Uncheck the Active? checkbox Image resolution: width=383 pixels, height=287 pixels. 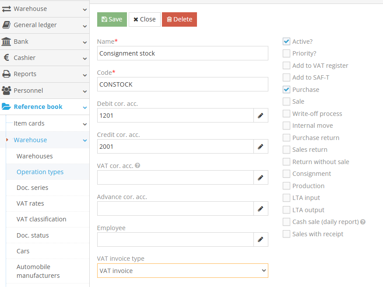(x=286, y=41)
